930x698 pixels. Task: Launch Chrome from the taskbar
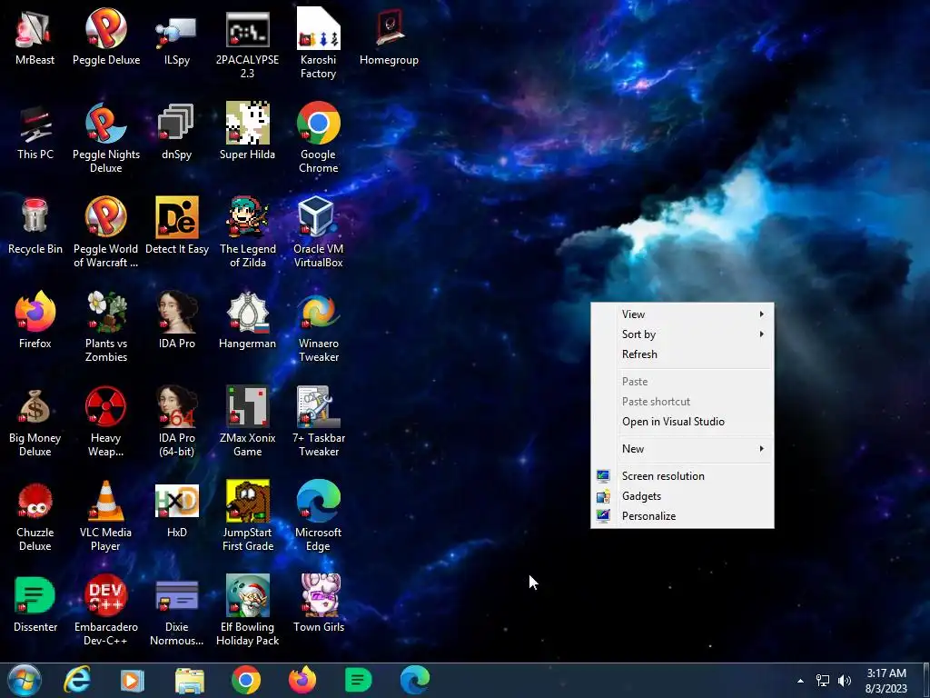245,680
